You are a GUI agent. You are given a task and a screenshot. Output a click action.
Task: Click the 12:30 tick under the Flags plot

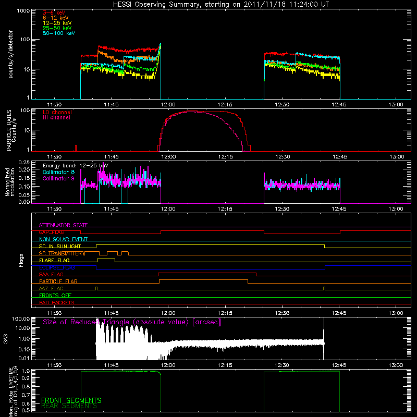click(x=282, y=313)
